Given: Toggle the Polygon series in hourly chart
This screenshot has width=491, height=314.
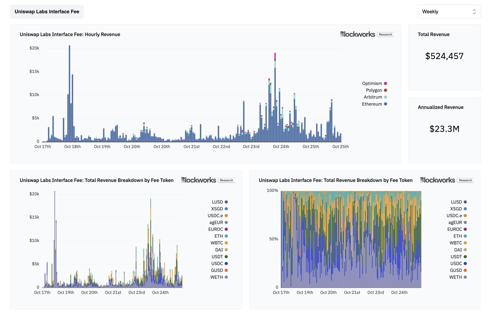Looking at the screenshot, I should point(386,90).
